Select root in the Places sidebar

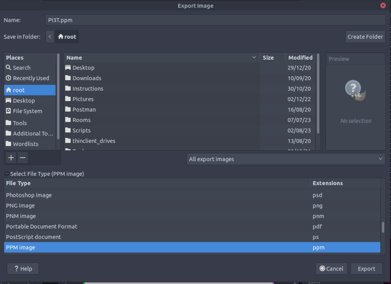pyautogui.click(x=30, y=90)
